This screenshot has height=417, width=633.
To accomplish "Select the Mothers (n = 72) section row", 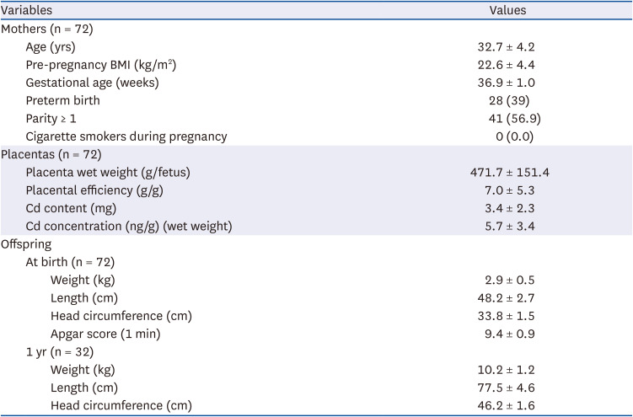I will click(x=46, y=29).
